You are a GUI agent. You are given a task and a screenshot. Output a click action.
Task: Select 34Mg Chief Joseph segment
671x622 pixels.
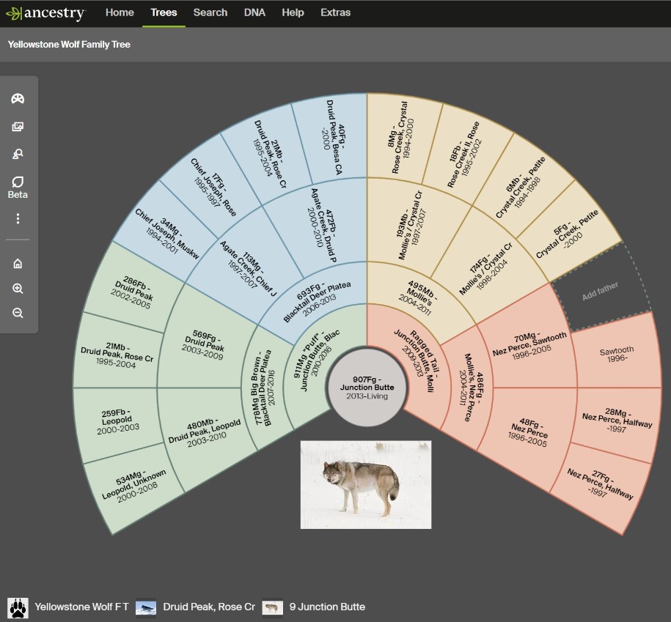pos(167,234)
